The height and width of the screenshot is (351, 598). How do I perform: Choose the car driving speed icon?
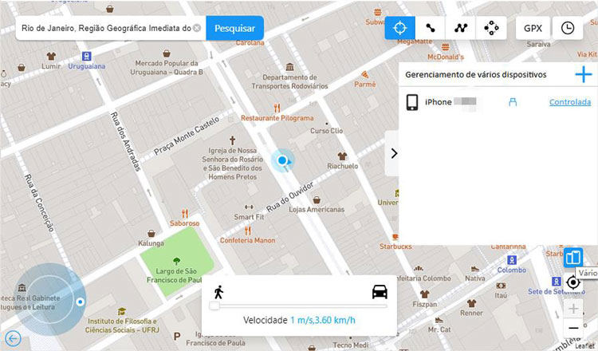[x=380, y=291]
